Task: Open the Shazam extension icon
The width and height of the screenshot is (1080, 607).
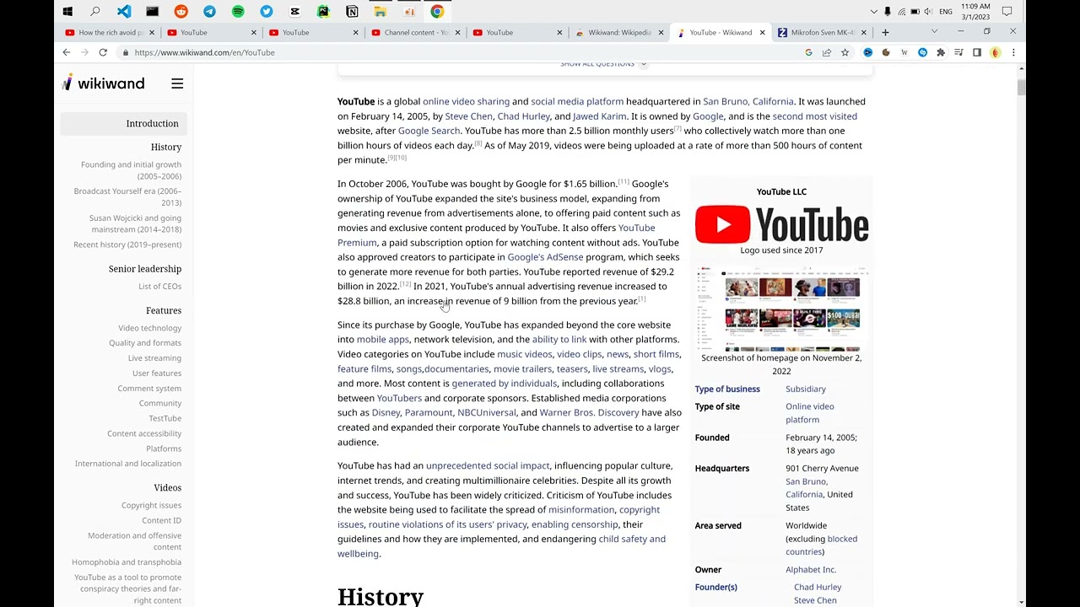Action: point(922,52)
